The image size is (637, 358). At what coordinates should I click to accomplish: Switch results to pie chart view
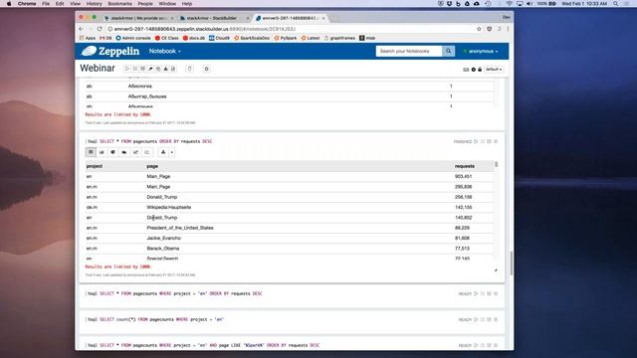(112, 152)
